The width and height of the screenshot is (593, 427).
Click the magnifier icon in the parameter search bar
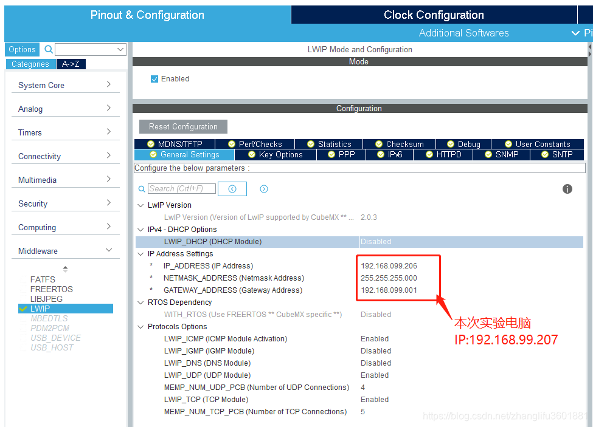click(142, 188)
